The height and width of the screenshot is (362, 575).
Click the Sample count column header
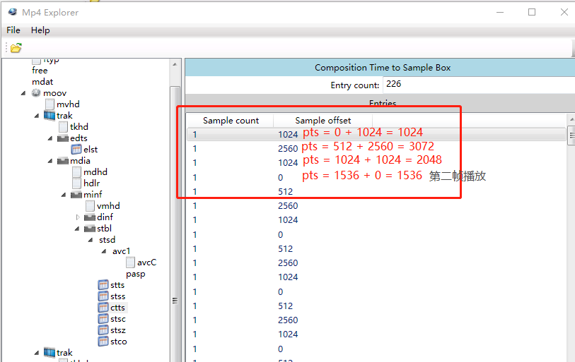[231, 121]
